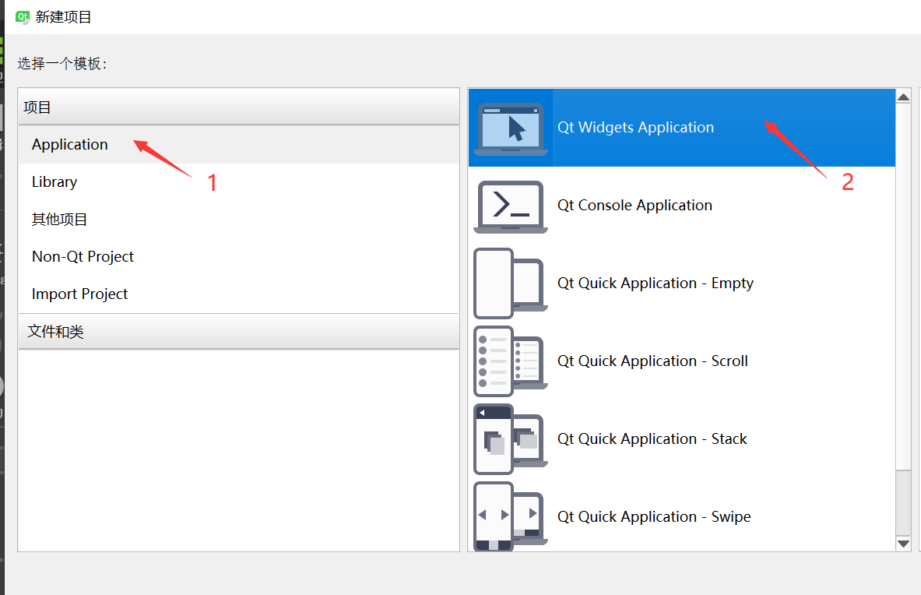Click the Qt Console Application terminal icon
This screenshot has height=595, width=921.
511,206
